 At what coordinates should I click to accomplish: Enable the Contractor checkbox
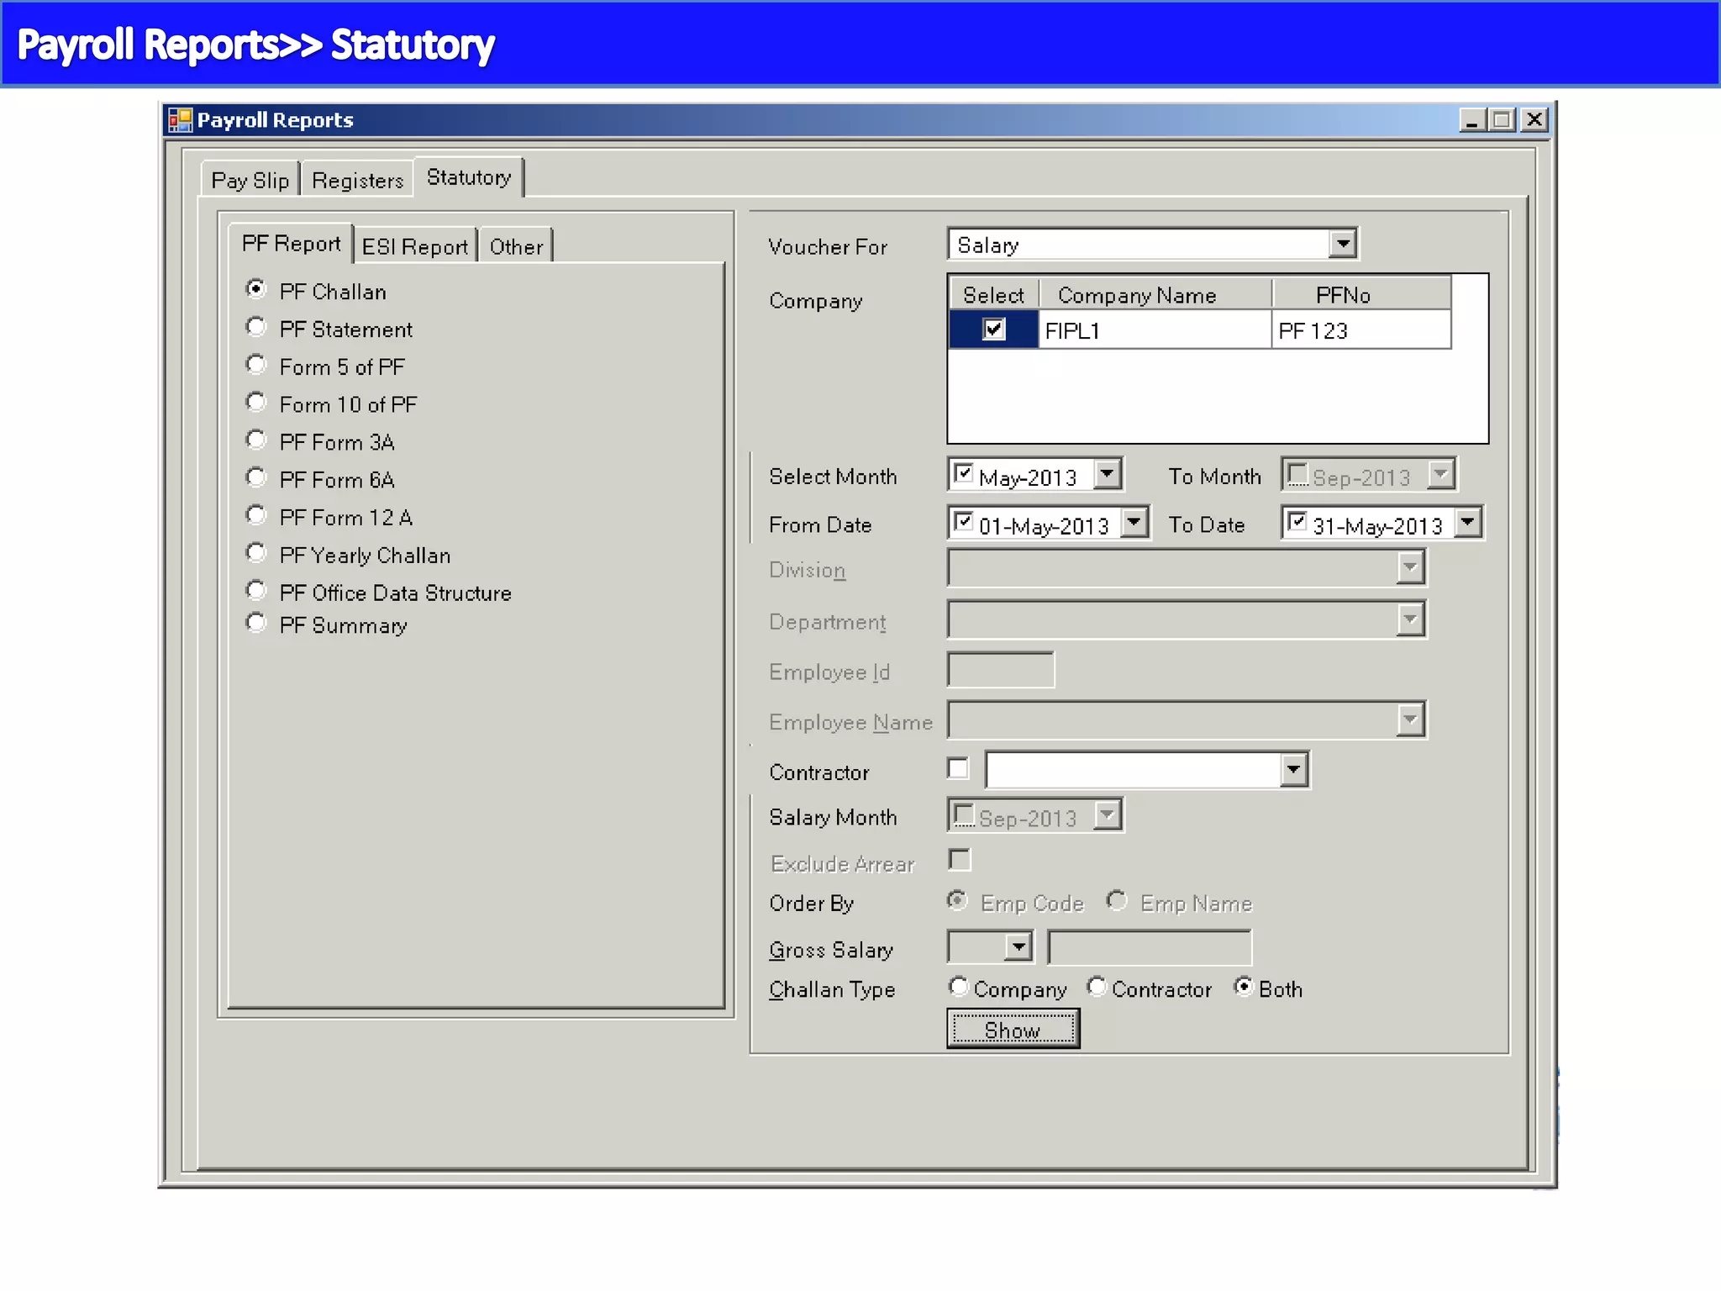click(x=958, y=768)
